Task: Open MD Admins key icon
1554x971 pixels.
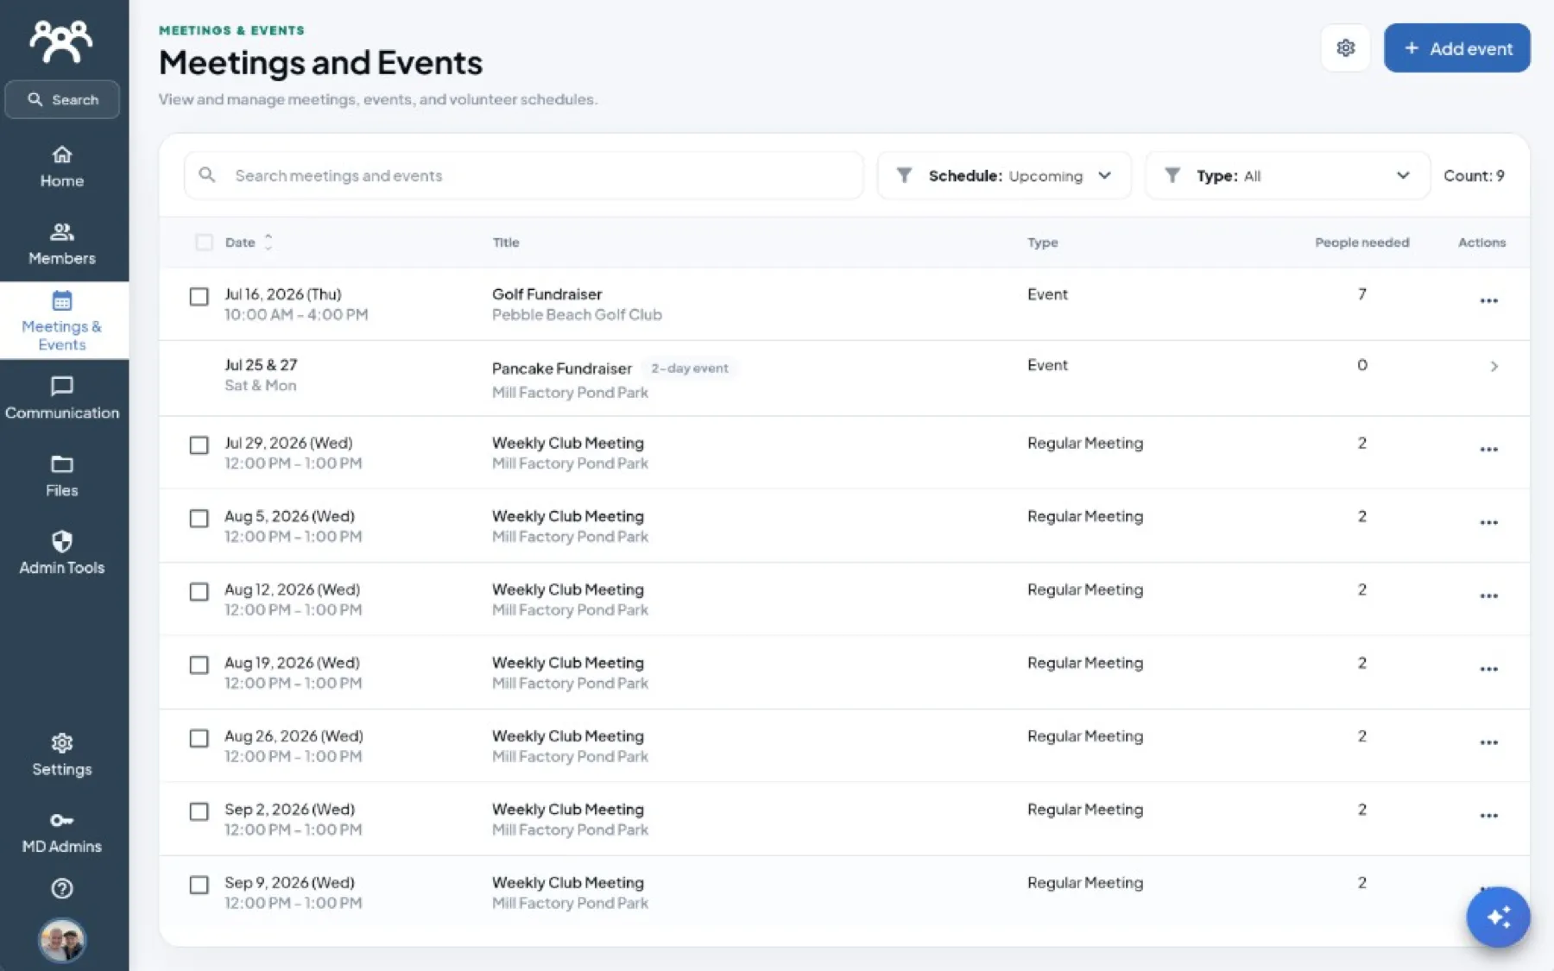Action: (61, 820)
